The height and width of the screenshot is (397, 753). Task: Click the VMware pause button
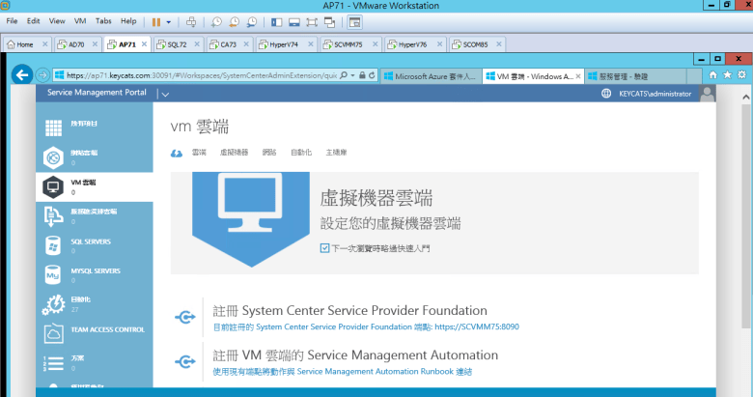click(x=155, y=20)
